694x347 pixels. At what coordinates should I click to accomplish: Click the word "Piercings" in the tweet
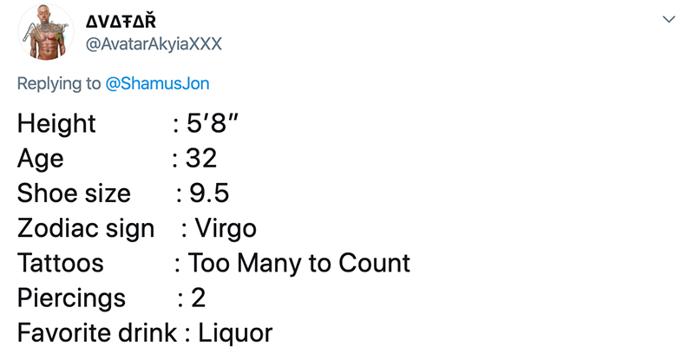point(71,298)
